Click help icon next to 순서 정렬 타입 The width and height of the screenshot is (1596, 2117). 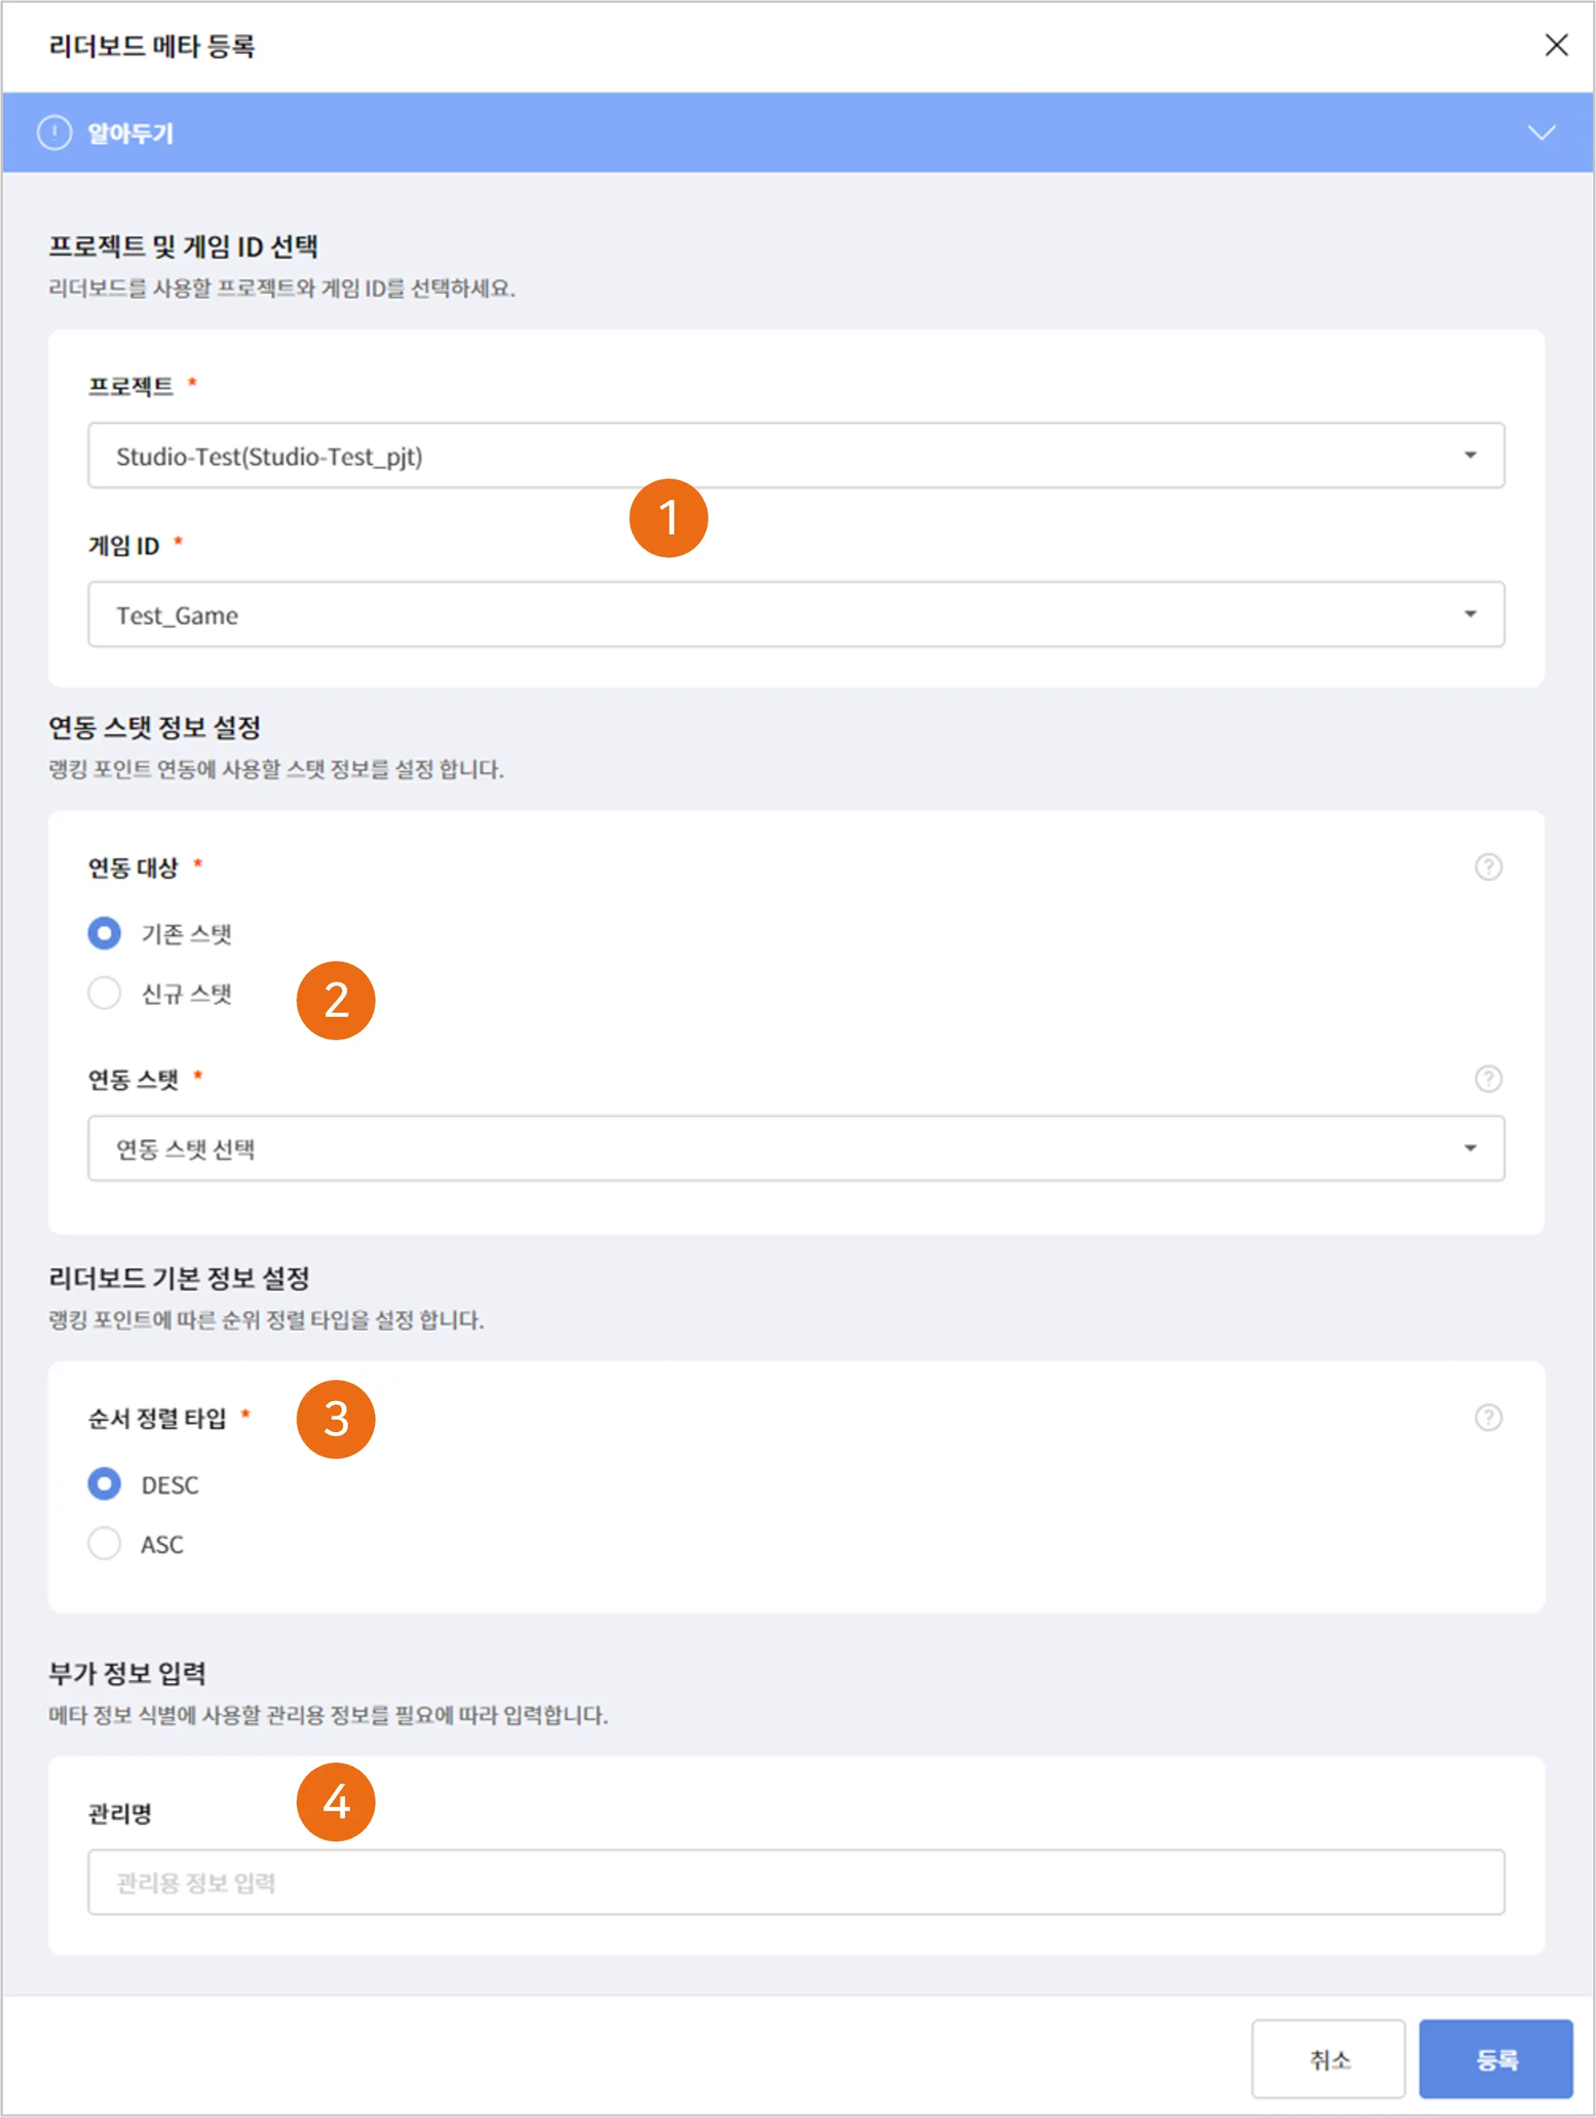coord(1487,1417)
